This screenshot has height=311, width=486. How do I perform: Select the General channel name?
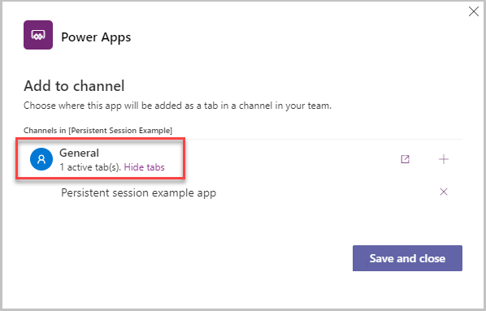(x=79, y=153)
